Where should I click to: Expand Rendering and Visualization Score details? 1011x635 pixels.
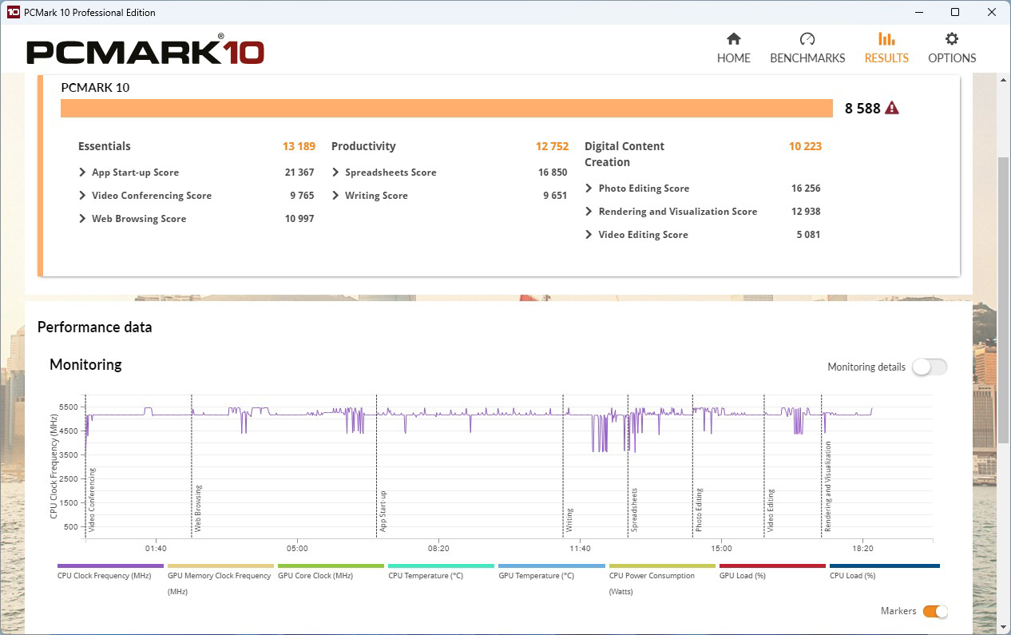pyautogui.click(x=589, y=212)
